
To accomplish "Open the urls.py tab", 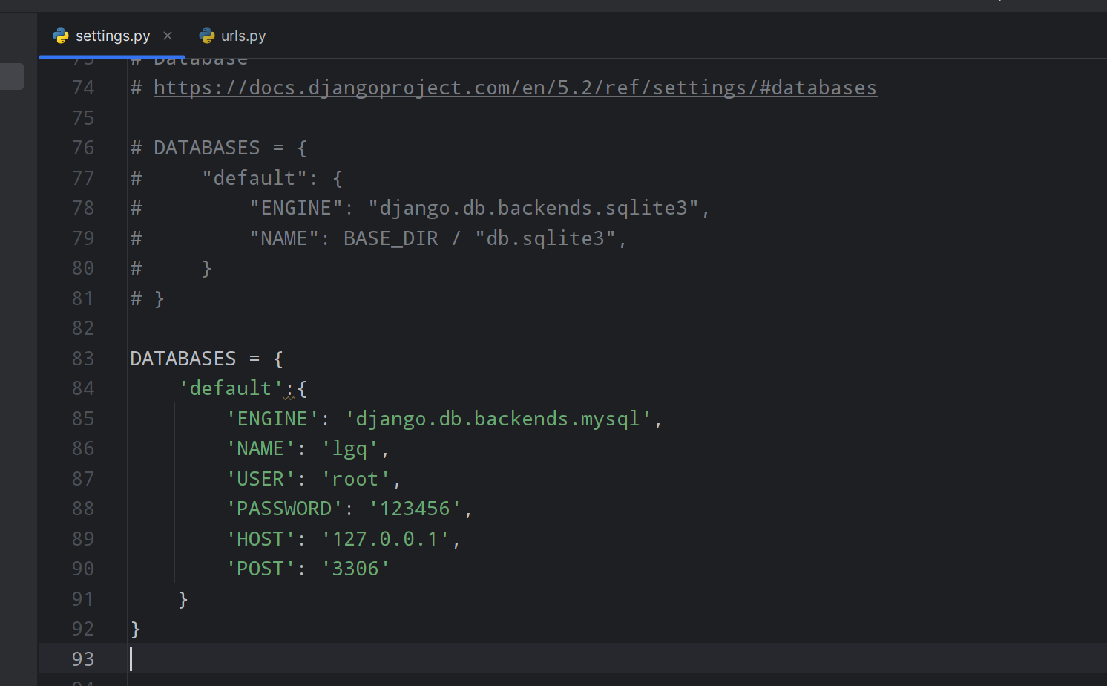I will 232,36.
